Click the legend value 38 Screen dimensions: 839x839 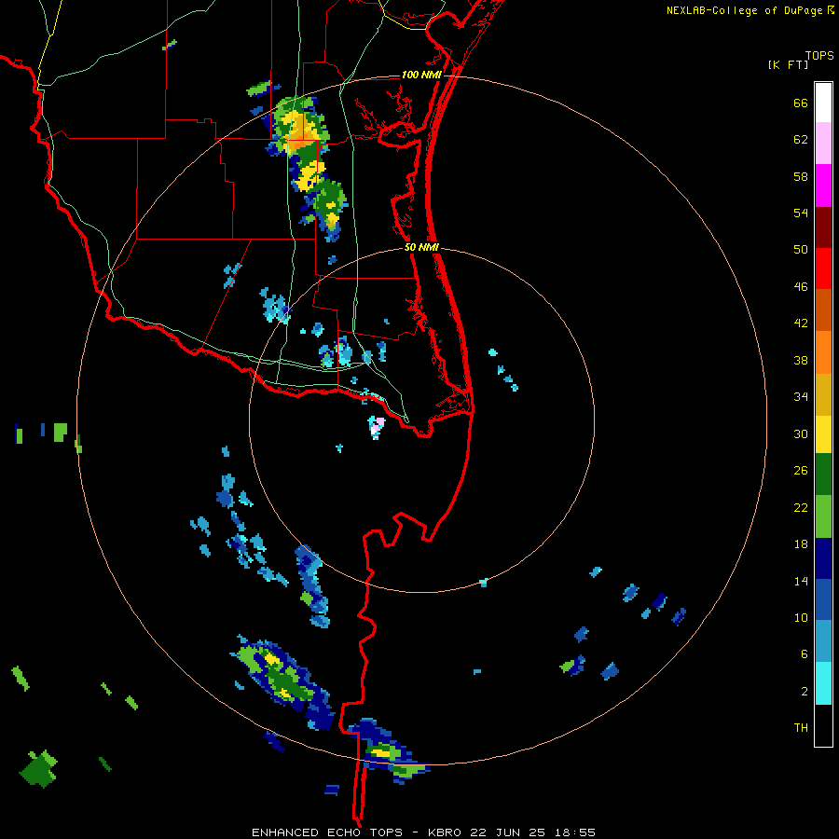801,360
